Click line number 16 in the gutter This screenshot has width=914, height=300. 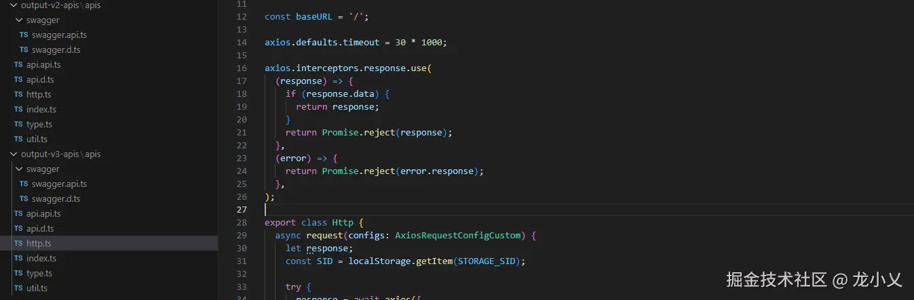pyautogui.click(x=242, y=68)
